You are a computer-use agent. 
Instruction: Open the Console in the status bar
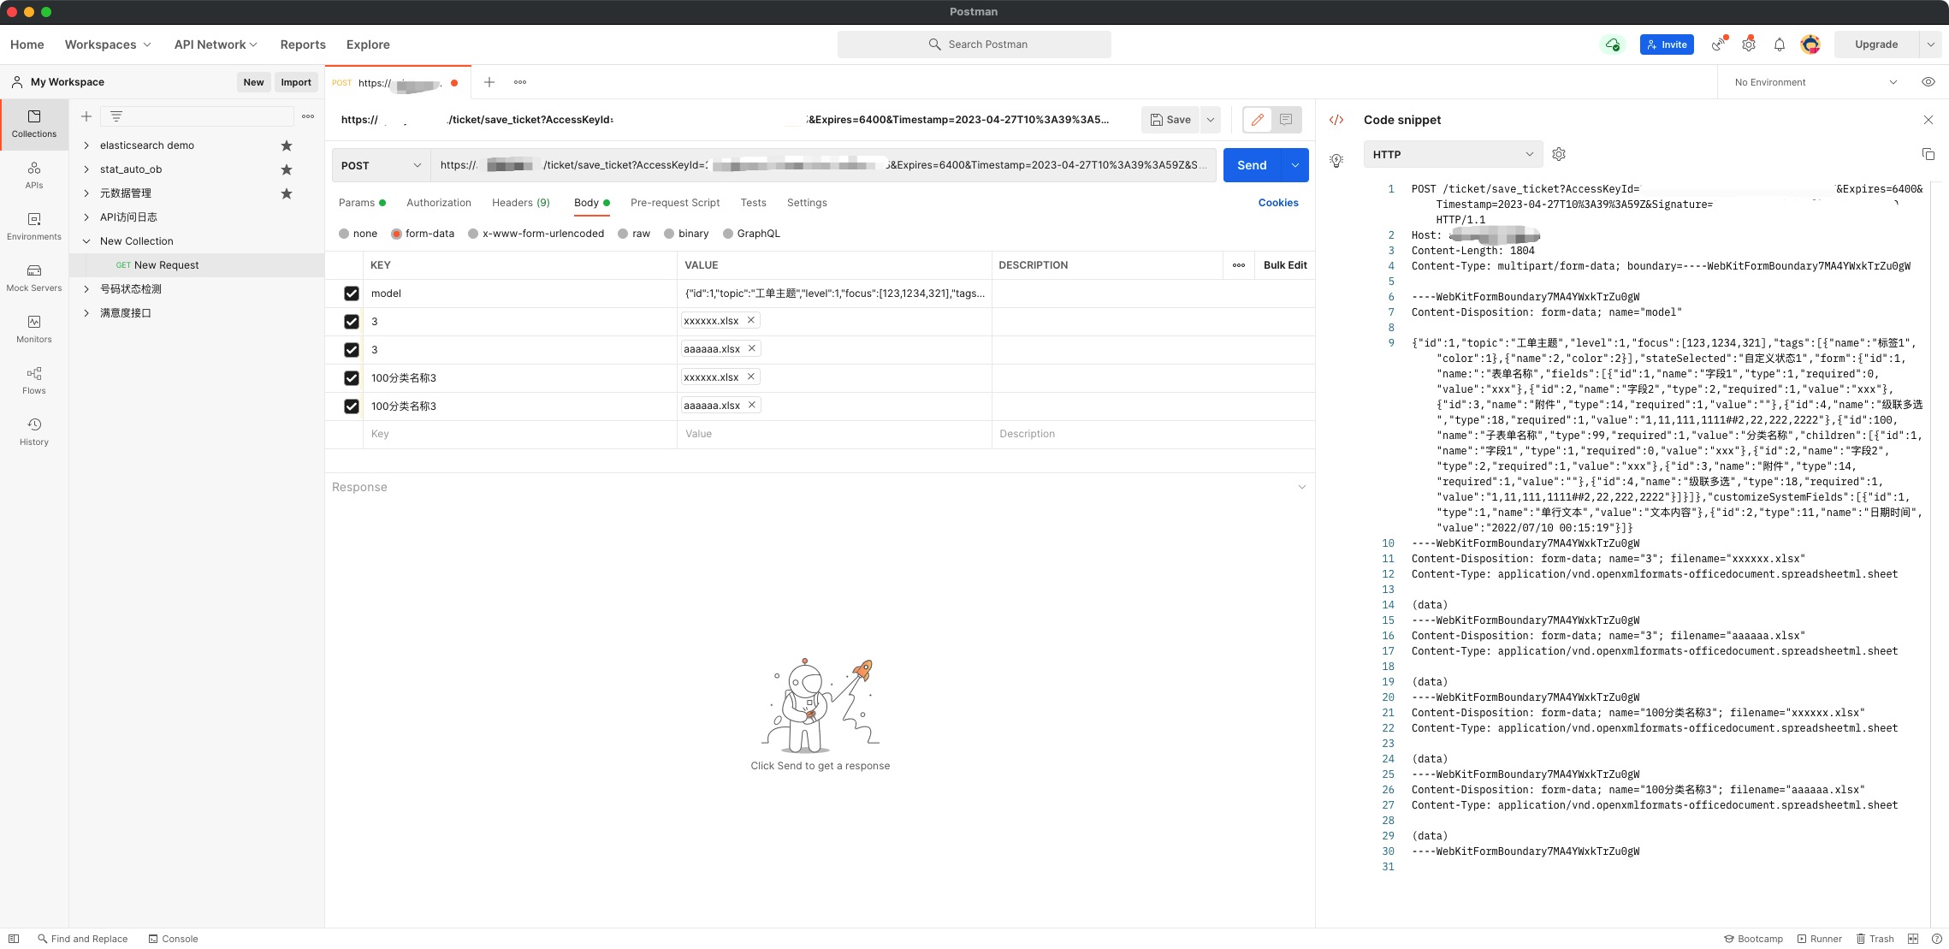tap(173, 939)
